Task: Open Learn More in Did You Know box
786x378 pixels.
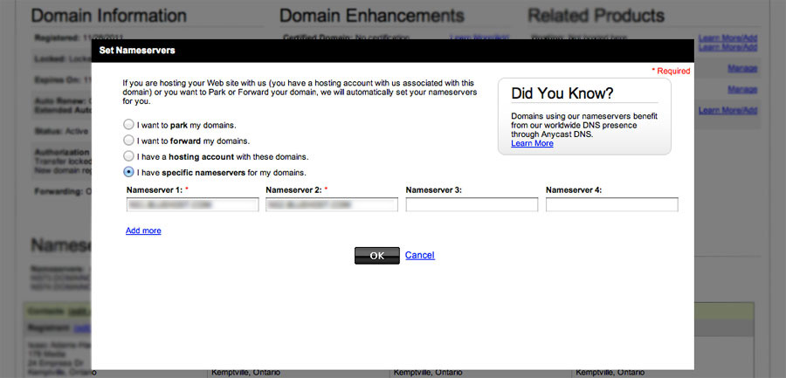Action: (532, 143)
